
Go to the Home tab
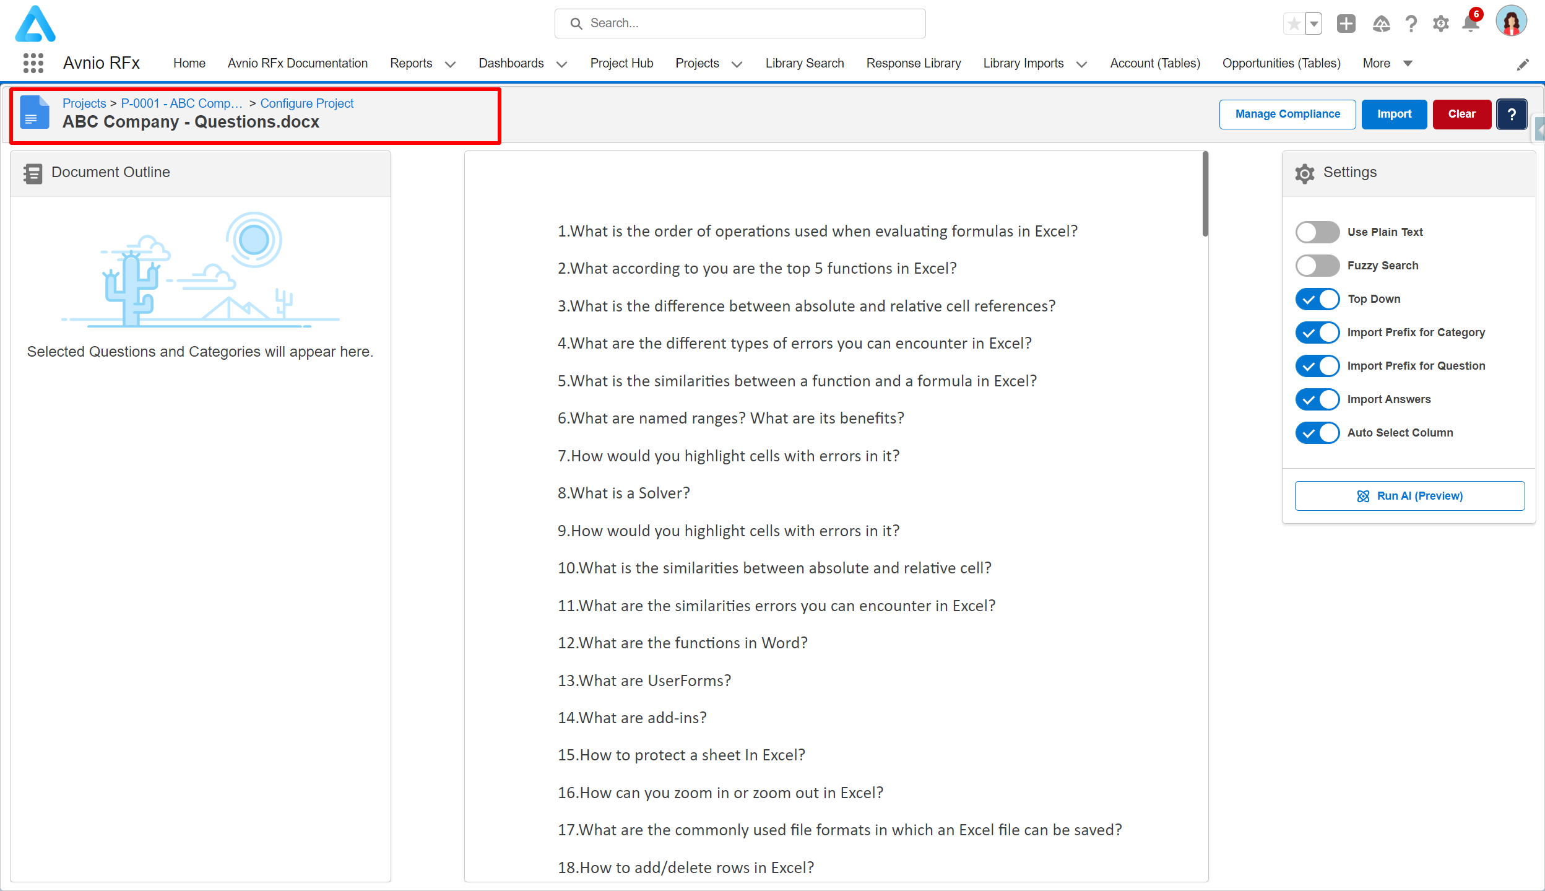(x=189, y=63)
